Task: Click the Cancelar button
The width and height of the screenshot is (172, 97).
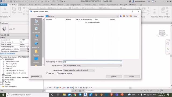Action: [x=131, y=77]
